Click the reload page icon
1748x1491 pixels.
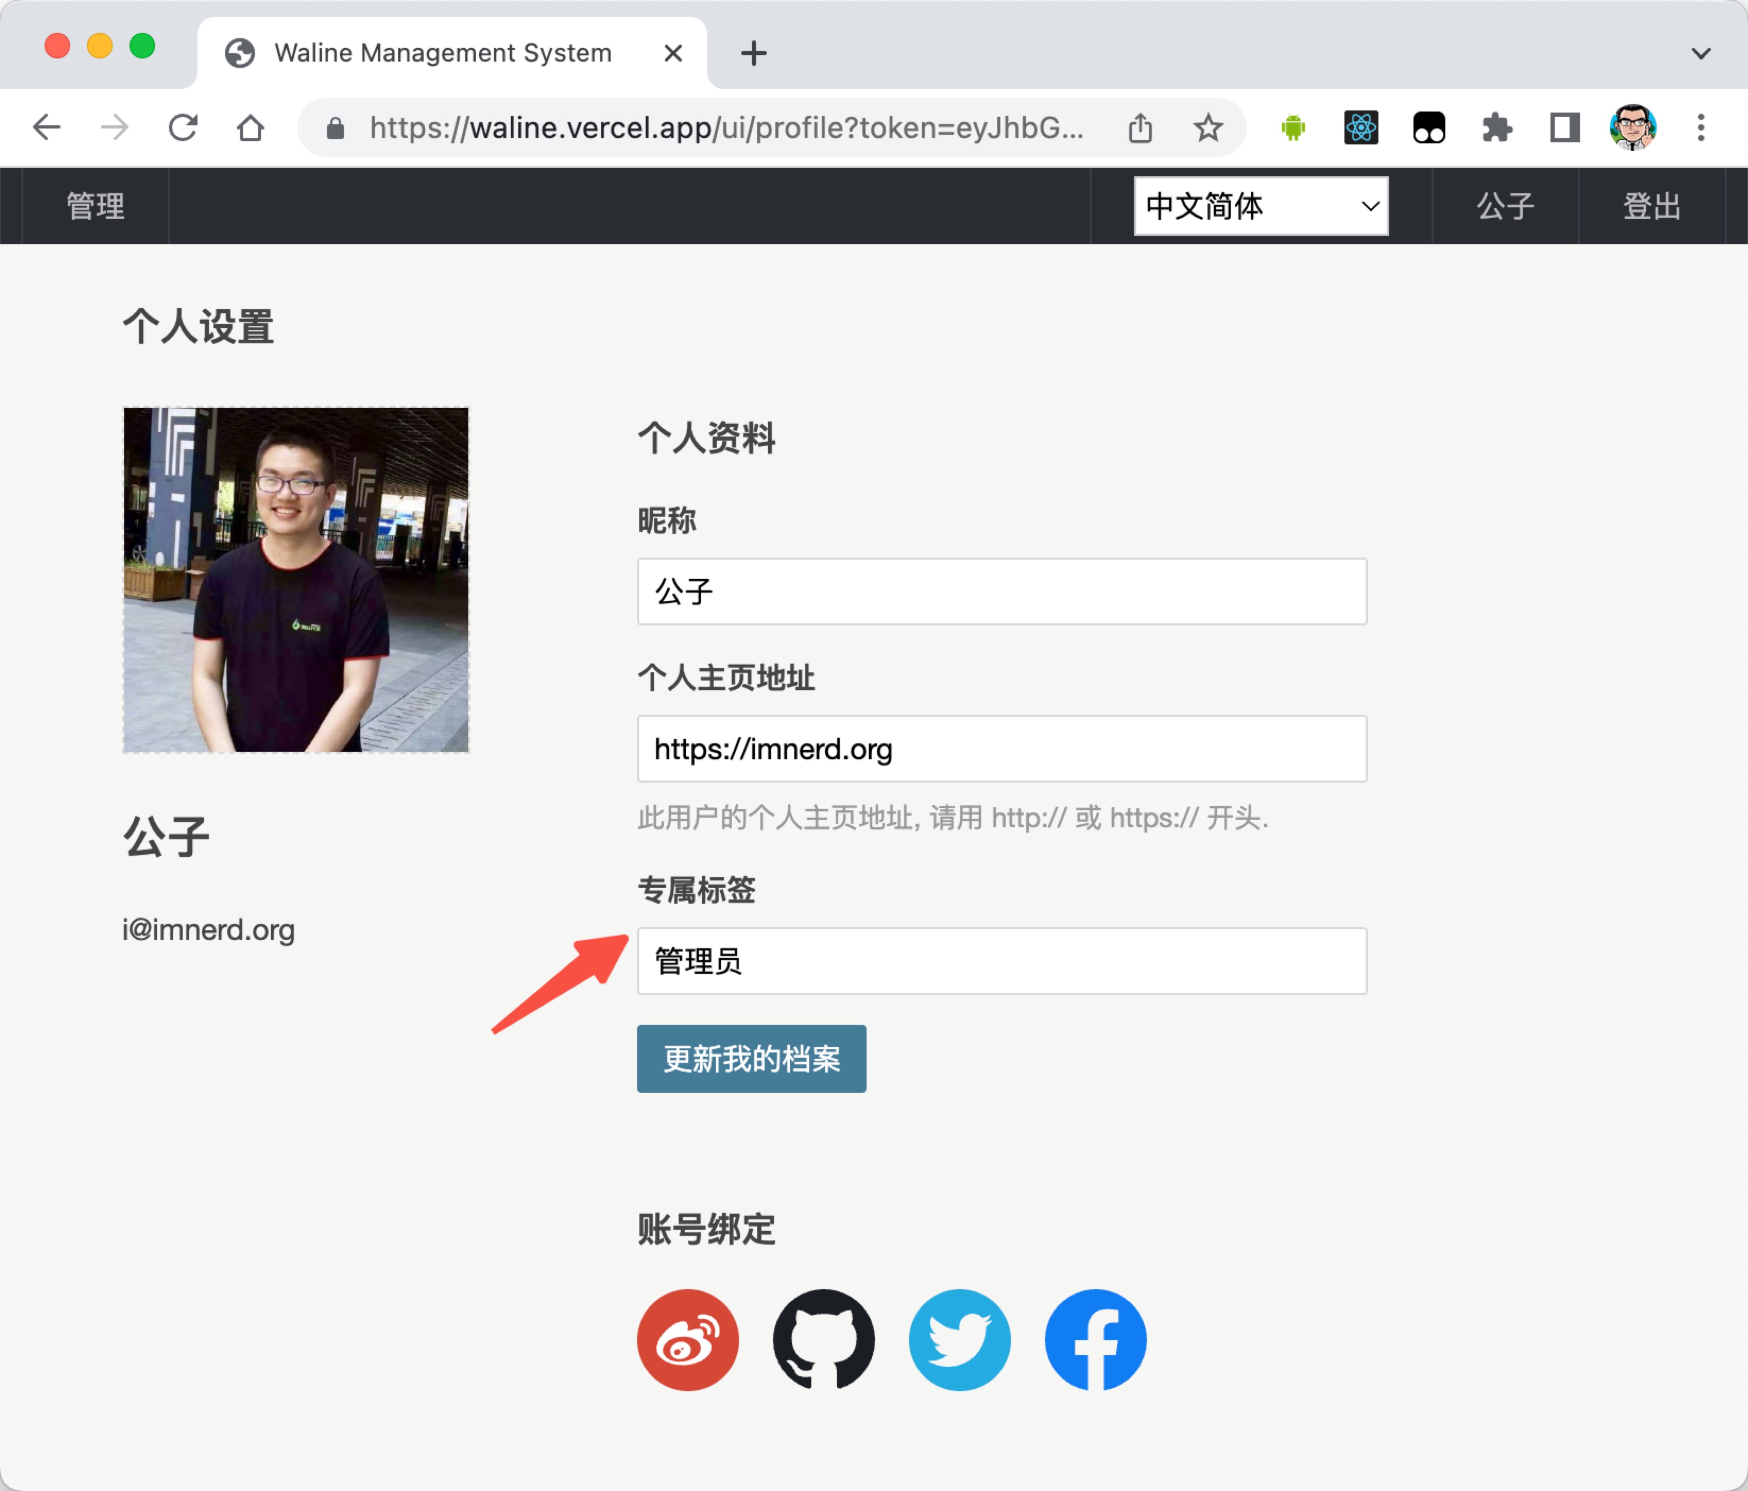pos(183,127)
